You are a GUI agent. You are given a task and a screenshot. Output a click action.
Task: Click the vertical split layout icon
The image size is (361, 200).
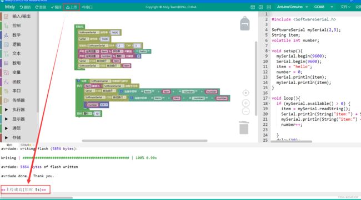[260, 7]
